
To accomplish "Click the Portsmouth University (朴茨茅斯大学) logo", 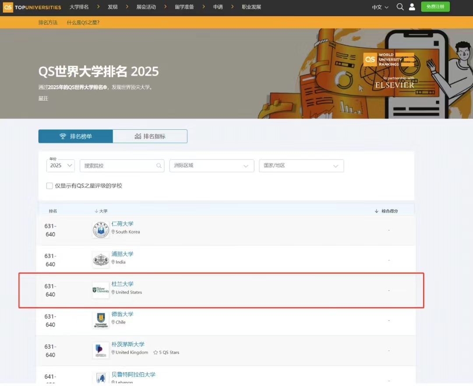I will [x=101, y=350].
